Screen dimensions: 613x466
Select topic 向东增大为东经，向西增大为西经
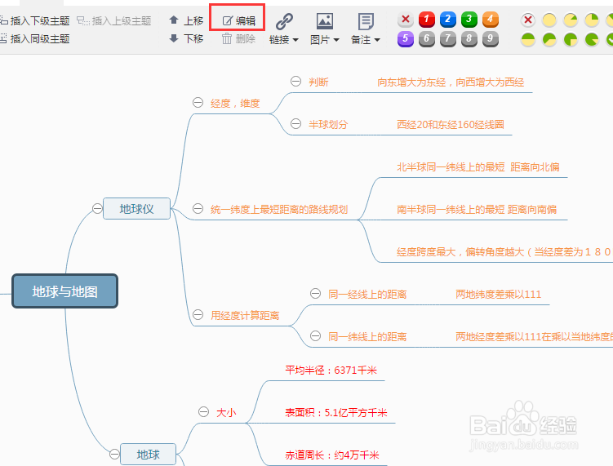[451, 82]
